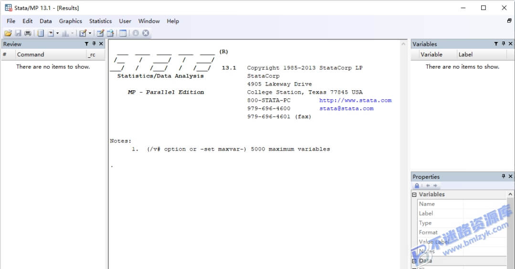Click the grey More down-arrow toolbar icon
Screen dimensions: 515x269
click(x=136, y=33)
